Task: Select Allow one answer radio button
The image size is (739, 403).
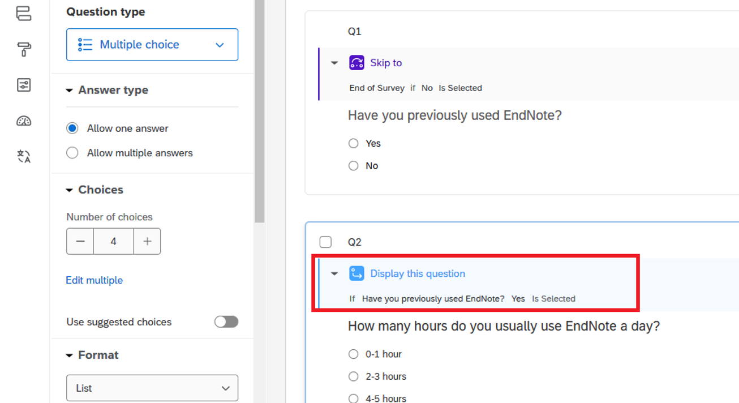Action: click(72, 128)
